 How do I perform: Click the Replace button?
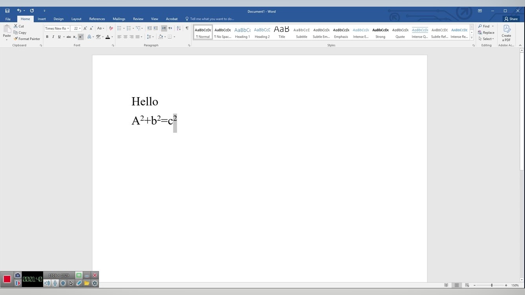click(486, 33)
